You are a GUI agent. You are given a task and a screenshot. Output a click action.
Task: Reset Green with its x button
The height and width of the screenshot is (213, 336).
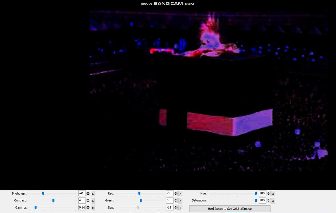coord(180,201)
